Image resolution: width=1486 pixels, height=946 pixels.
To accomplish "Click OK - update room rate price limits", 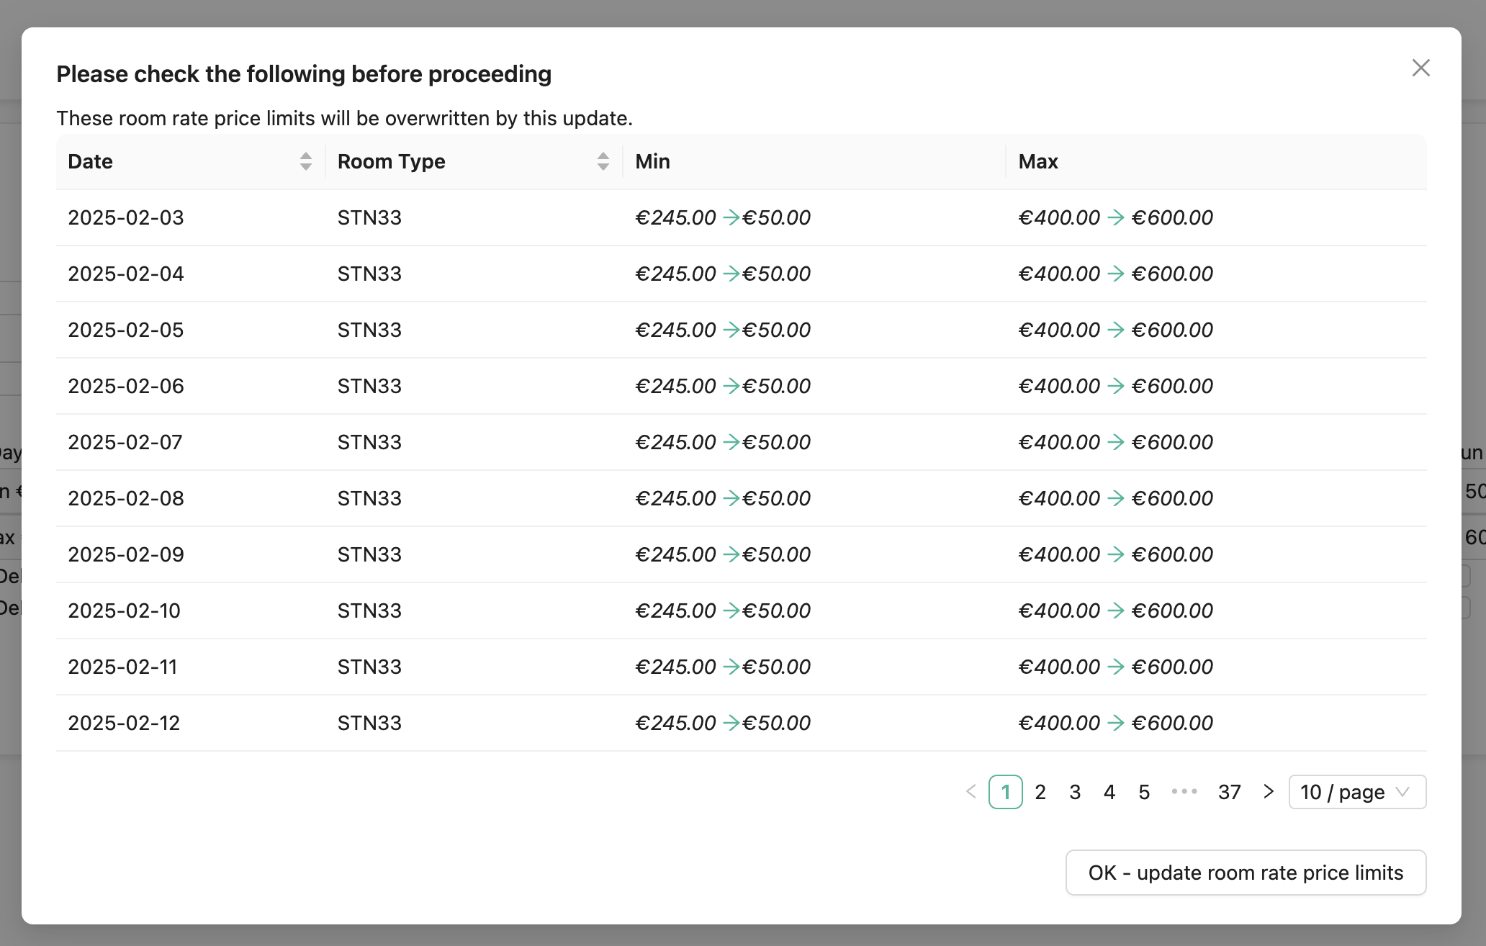I will (x=1246, y=873).
